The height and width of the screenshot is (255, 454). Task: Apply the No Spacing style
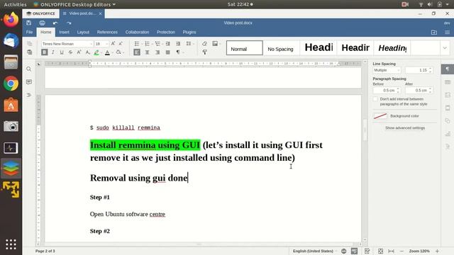tap(280, 48)
